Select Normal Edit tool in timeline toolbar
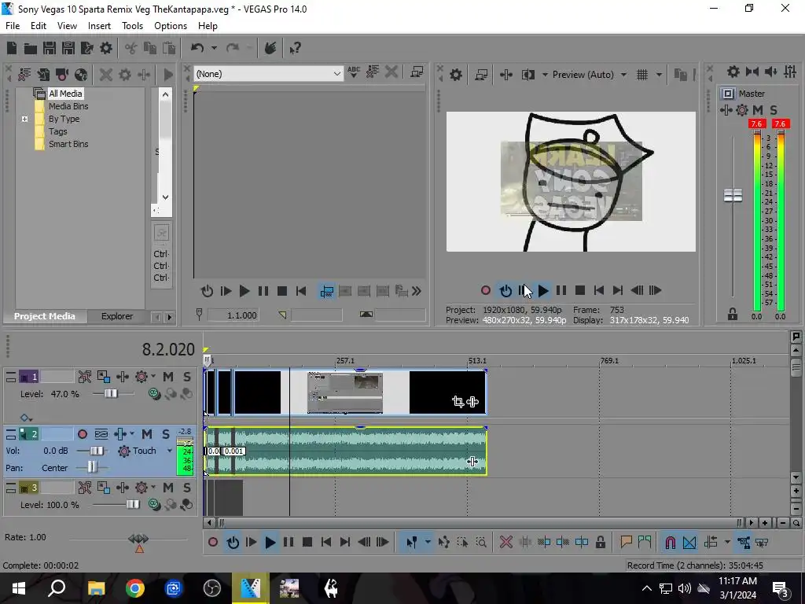 click(x=411, y=542)
